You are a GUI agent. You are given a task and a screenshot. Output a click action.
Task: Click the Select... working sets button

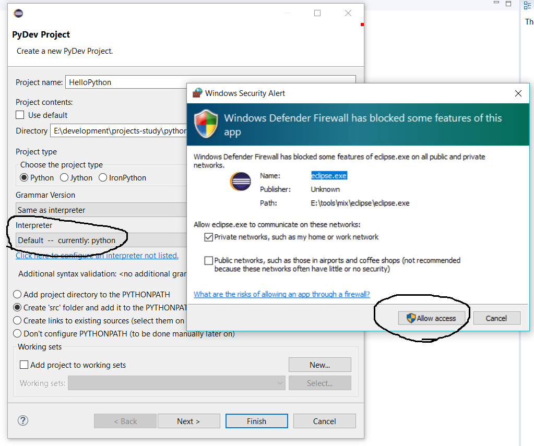320,383
